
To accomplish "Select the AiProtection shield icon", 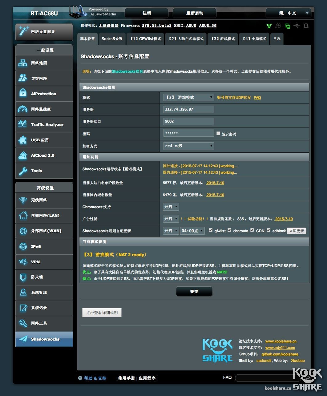I will [x=22, y=94].
